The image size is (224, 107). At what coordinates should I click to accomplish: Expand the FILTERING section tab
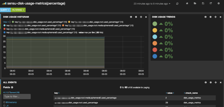click(x=18, y=10)
